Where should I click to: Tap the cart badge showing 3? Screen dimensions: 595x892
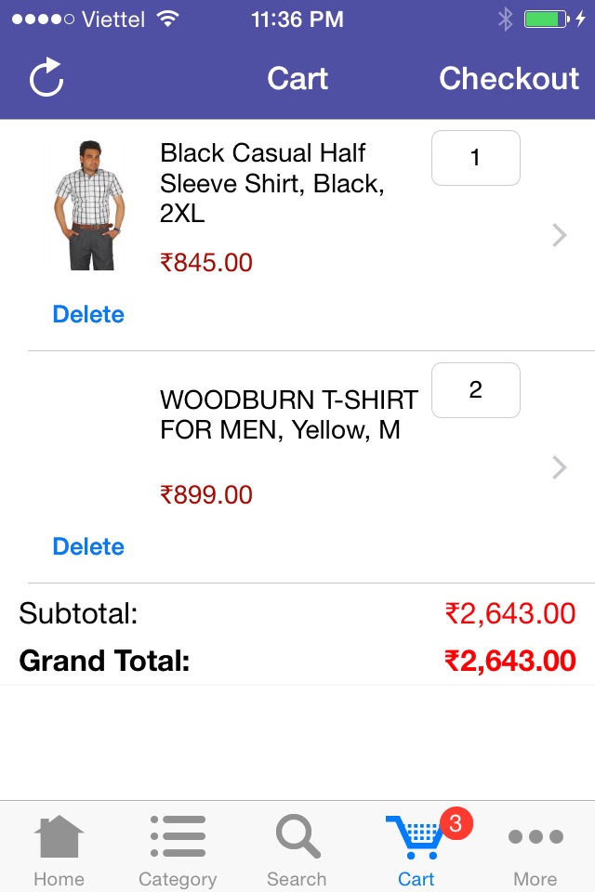point(456,822)
